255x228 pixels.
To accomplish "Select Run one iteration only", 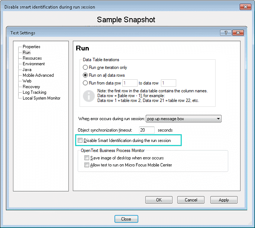I will (x=85, y=67).
